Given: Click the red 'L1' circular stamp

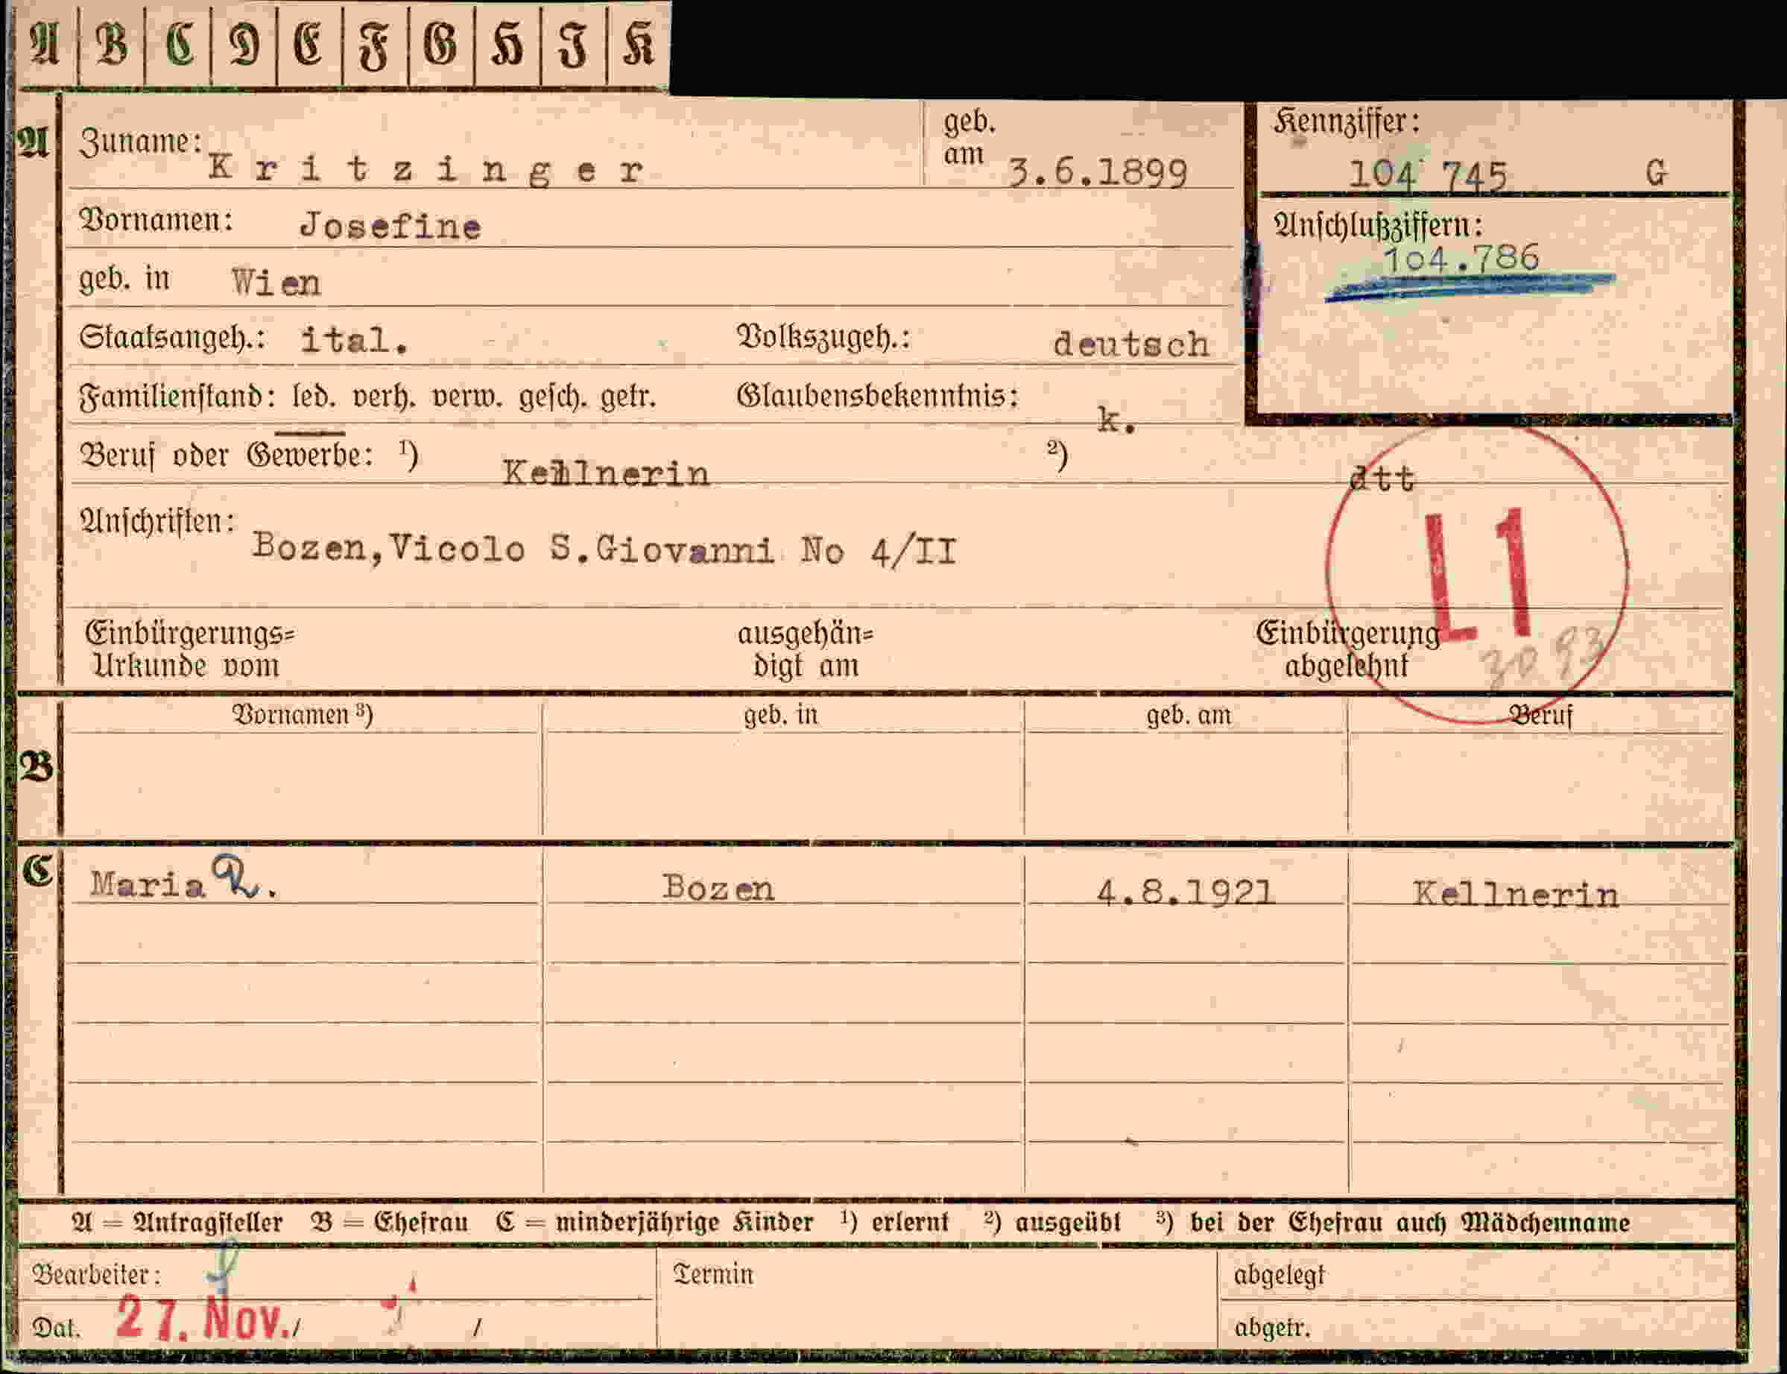Looking at the screenshot, I should click(1476, 574).
